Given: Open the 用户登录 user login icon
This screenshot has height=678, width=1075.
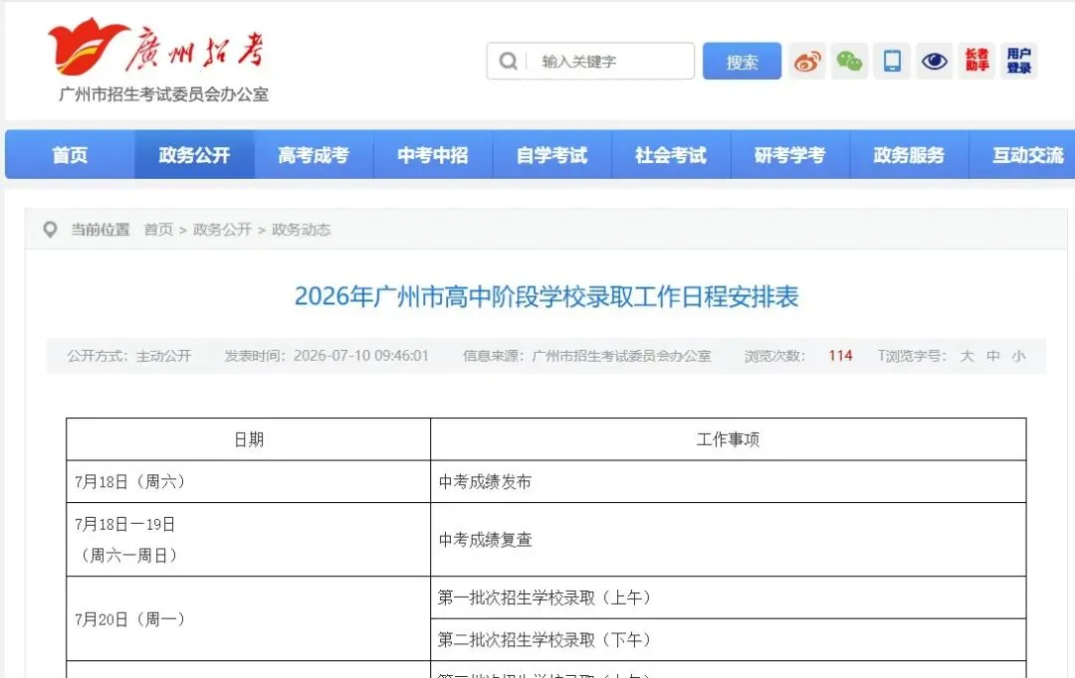Looking at the screenshot, I should click(1019, 61).
